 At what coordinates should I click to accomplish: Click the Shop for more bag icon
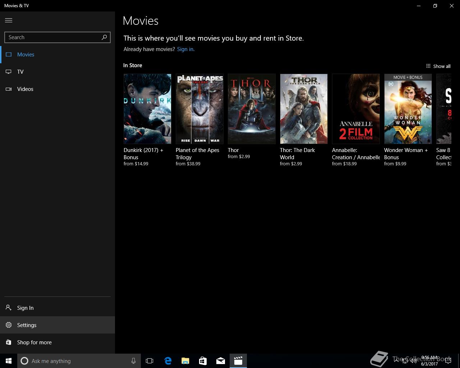pyautogui.click(x=9, y=342)
